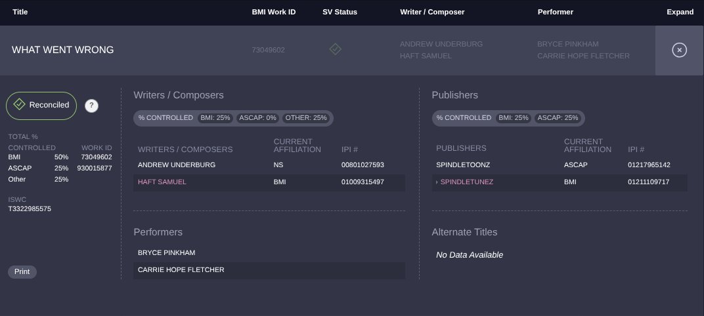704x316 pixels.
Task: Click the Writers / Composers section heading
Action: pos(179,95)
